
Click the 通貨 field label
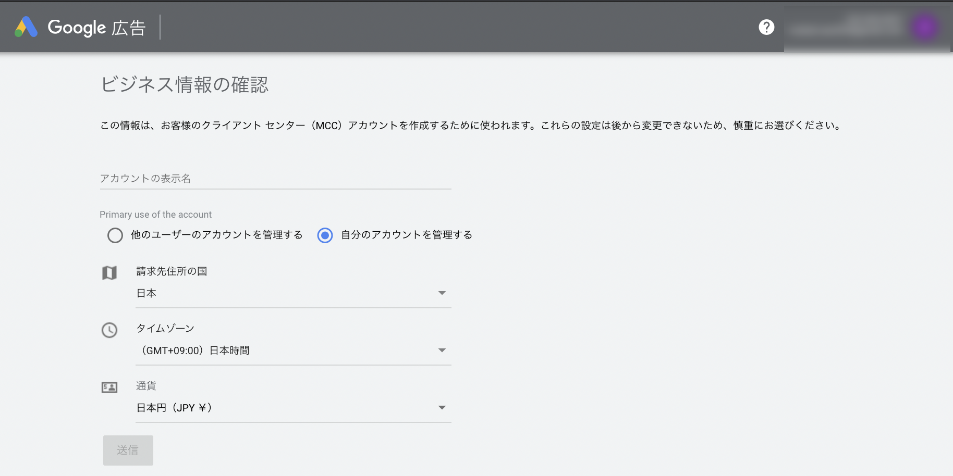[x=146, y=386]
